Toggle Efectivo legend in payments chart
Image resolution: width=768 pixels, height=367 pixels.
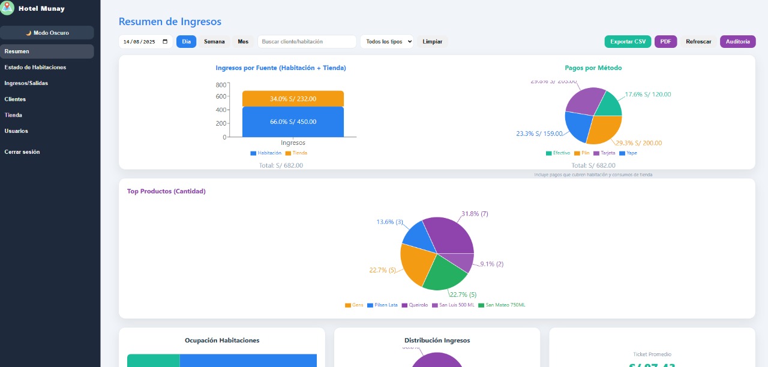[558, 153]
